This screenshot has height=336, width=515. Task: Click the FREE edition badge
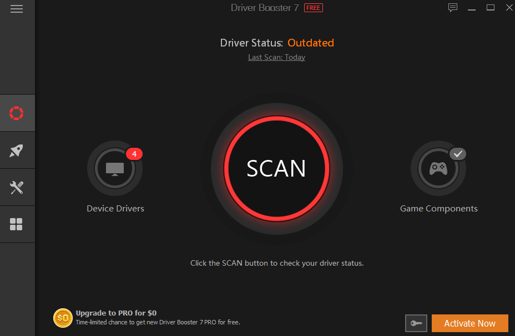coord(314,8)
